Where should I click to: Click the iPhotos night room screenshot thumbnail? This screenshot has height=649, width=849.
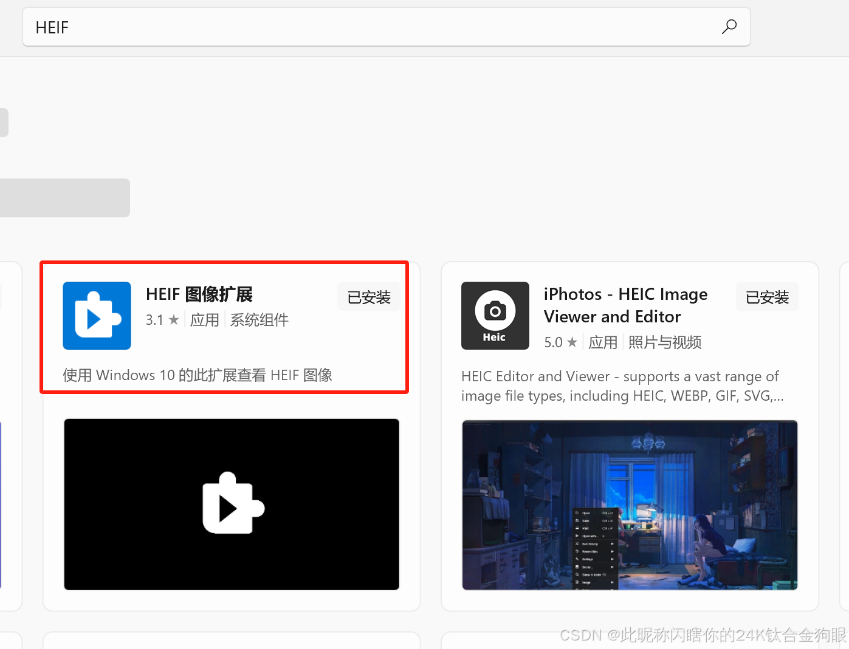[630, 505]
